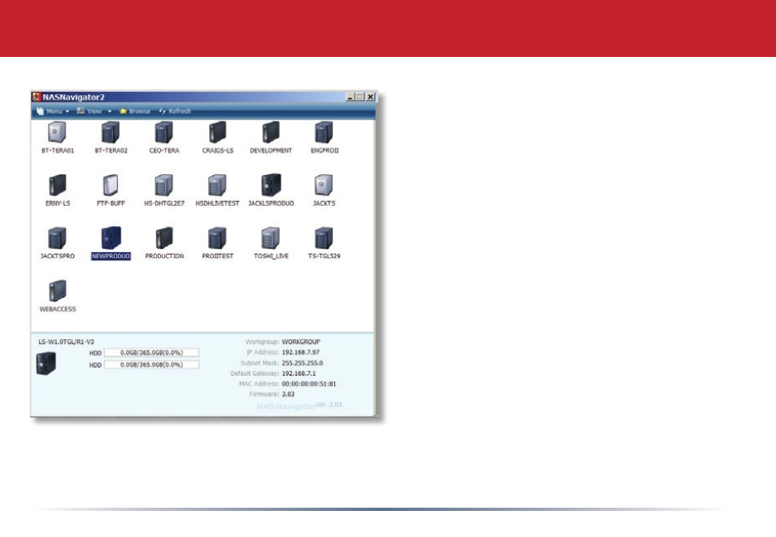Expand the dropdown arrow beside Menu
The width and height of the screenshot is (776, 537).
point(68,111)
